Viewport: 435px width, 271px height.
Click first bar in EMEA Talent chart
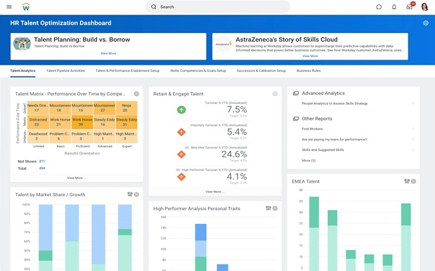pyautogui.click(x=314, y=234)
